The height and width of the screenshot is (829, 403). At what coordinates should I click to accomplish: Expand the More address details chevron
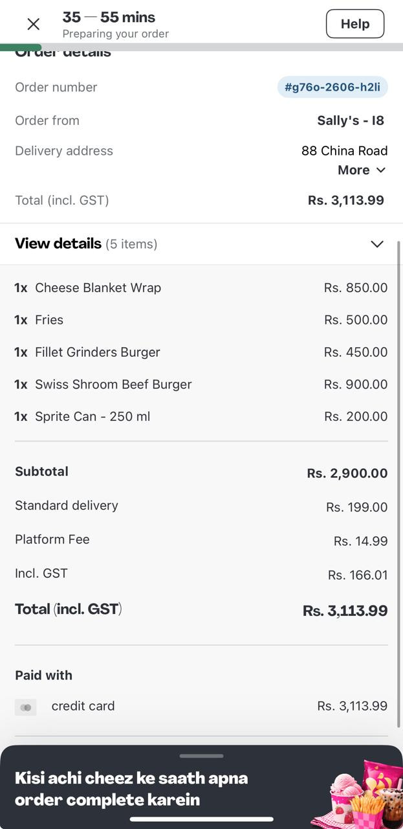(380, 170)
